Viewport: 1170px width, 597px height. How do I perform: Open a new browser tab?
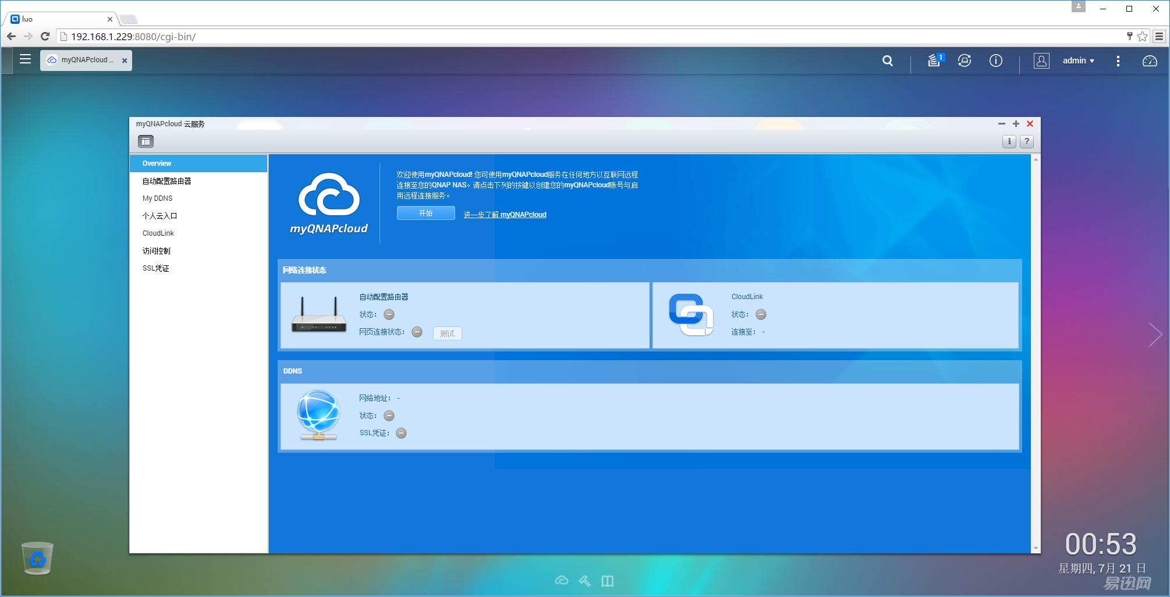click(x=129, y=19)
